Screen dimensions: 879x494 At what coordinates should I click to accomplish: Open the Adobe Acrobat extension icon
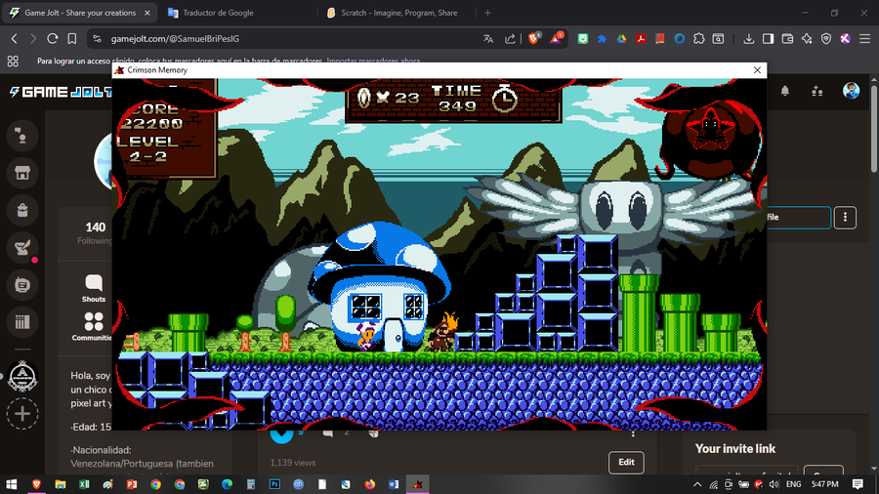tap(641, 39)
